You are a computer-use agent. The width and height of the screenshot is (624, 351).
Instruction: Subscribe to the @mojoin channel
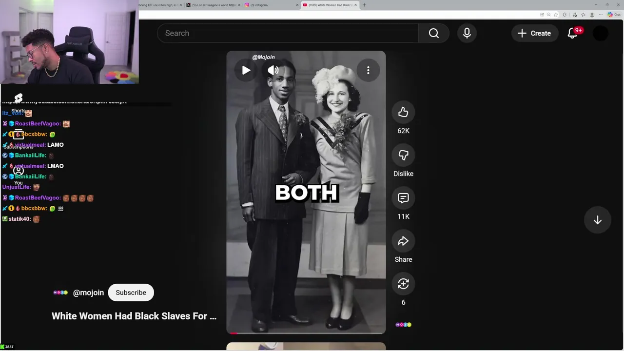tap(131, 292)
